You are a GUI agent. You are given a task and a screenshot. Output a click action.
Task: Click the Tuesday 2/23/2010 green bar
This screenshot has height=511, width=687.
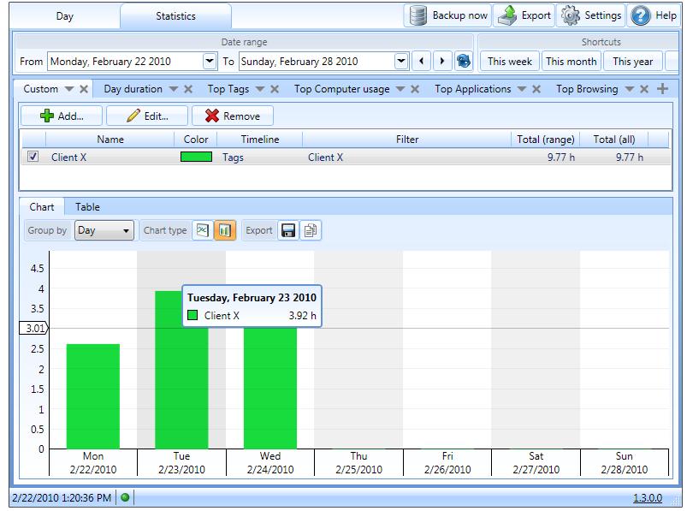pos(181,370)
